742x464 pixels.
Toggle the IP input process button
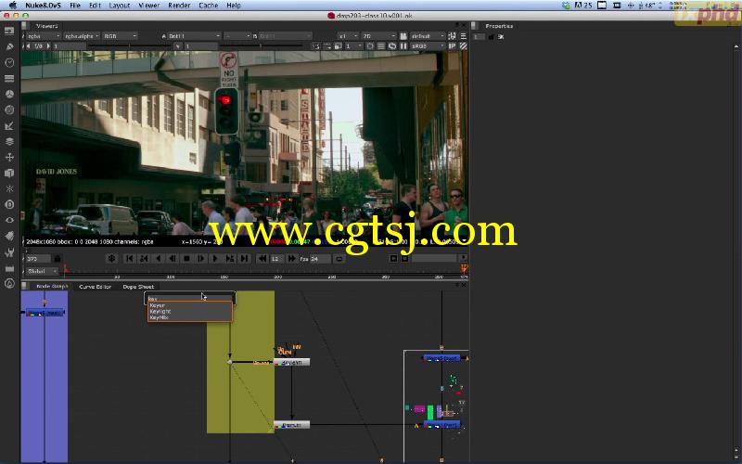[453, 46]
